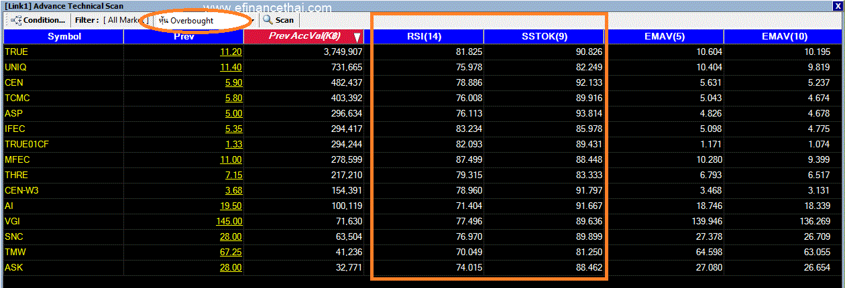845x288 pixels.
Task: Open the 5.35 price link for IFEC
Action: pyautogui.click(x=233, y=129)
